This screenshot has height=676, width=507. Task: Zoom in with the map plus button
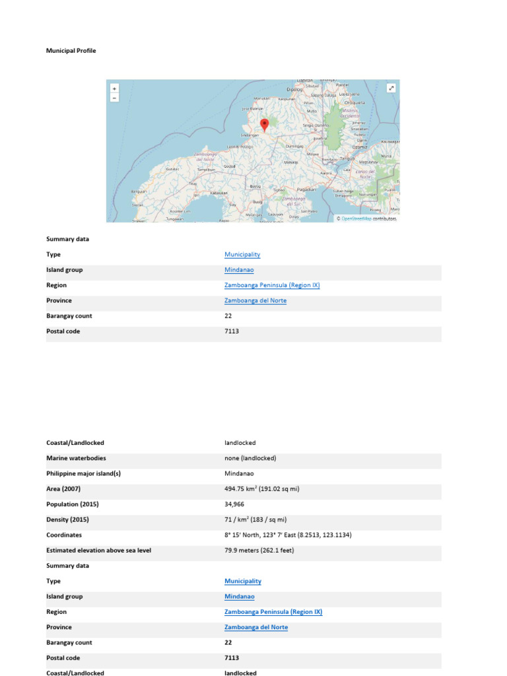114,88
